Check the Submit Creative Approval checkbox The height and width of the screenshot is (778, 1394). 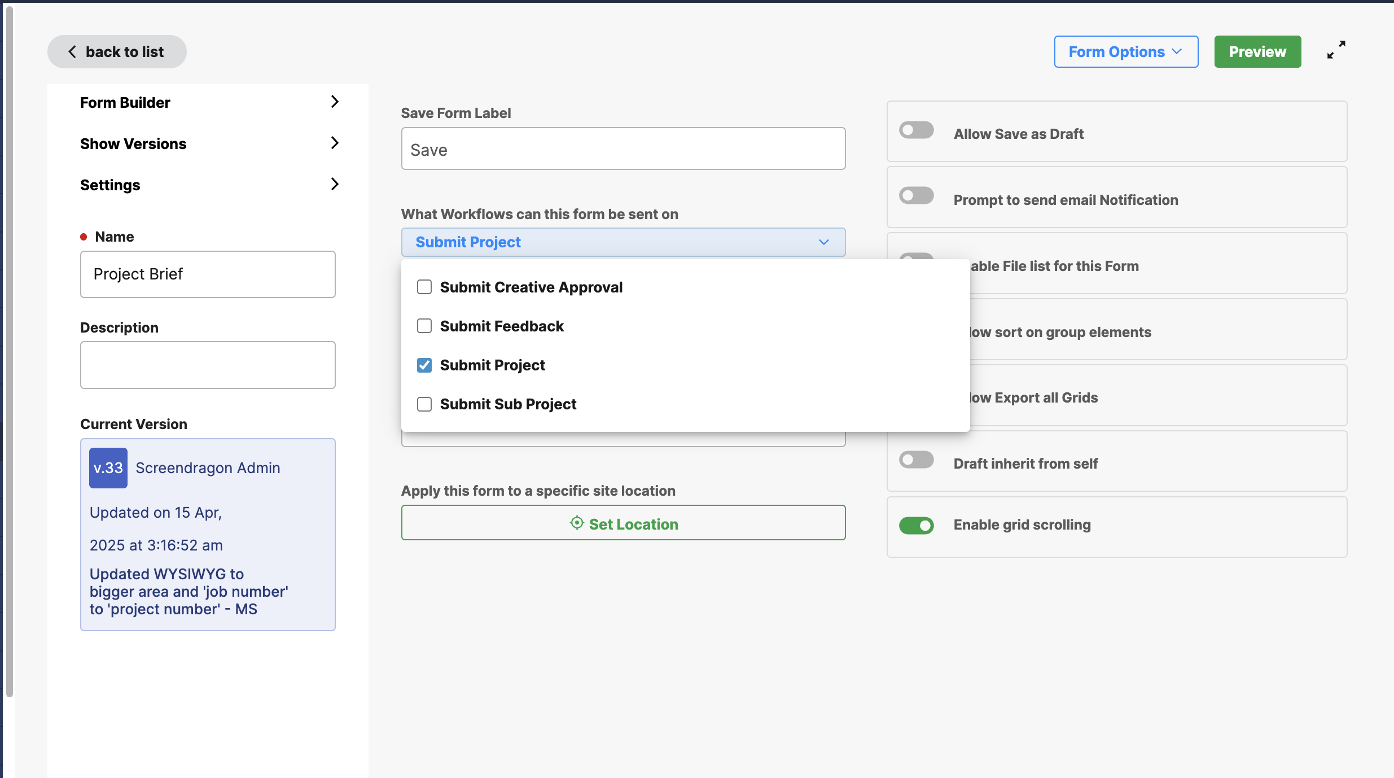point(424,287)
